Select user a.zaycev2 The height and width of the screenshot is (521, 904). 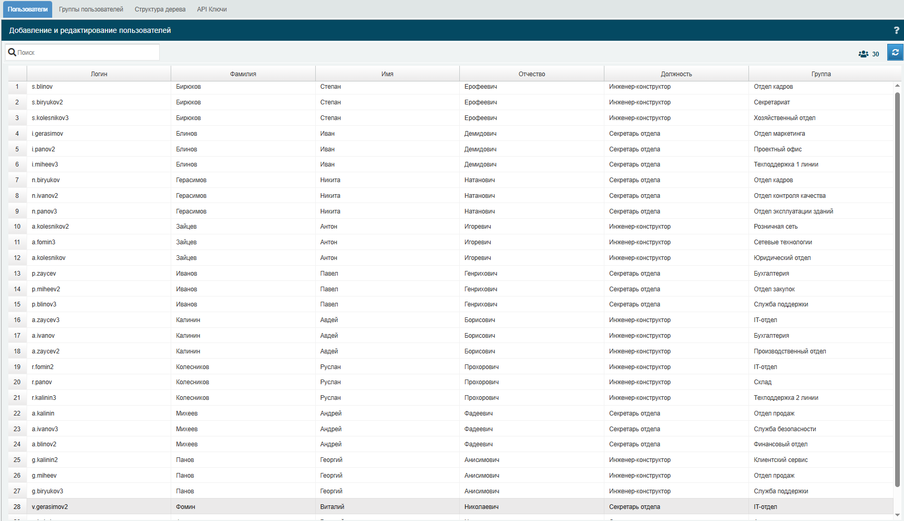pos(45,351)
